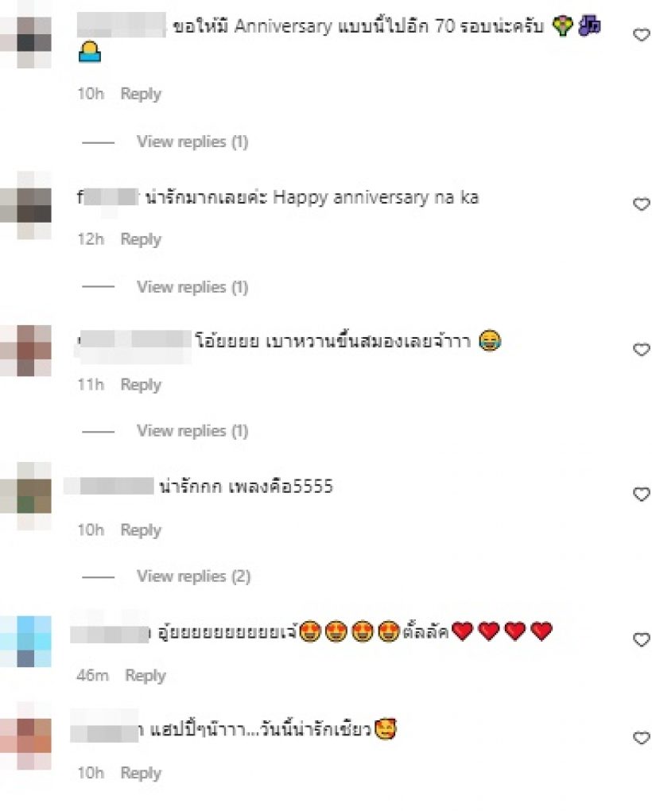
Task: Like the last comment posted 10h ago
Action: pos(641,737)
